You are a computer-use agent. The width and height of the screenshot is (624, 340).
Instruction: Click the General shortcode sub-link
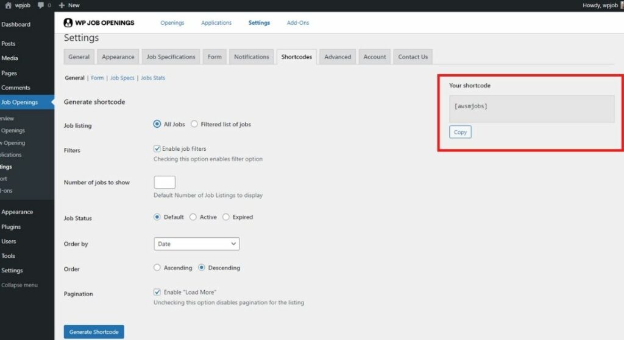tap(75, 78)
